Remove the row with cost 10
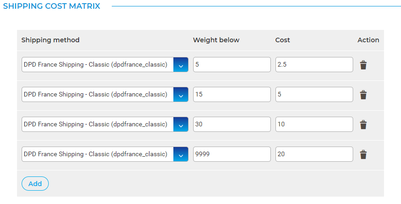Viewport: 401px width, 204px height. point(363,125)
